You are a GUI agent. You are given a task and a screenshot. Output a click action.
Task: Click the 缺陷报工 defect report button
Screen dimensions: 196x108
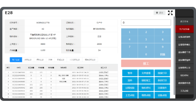[146, 80]
